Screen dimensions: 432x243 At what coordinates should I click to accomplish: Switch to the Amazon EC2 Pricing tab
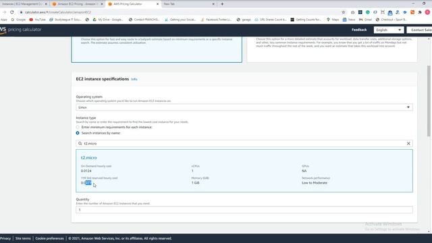pyautogui.click(x=77, y=4)
